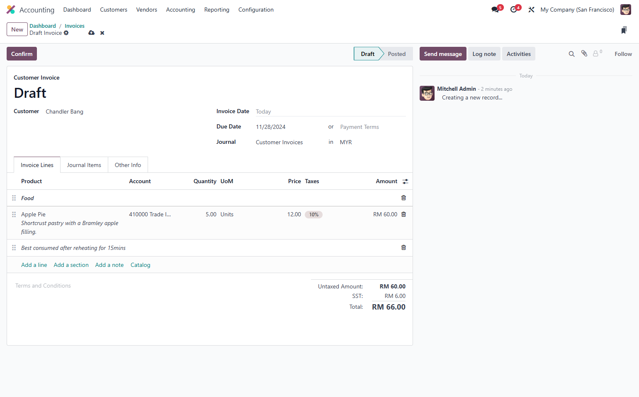Open the Vendors menu
The height and width of the screenshot is (397, 639).
(x=147, y=10)
